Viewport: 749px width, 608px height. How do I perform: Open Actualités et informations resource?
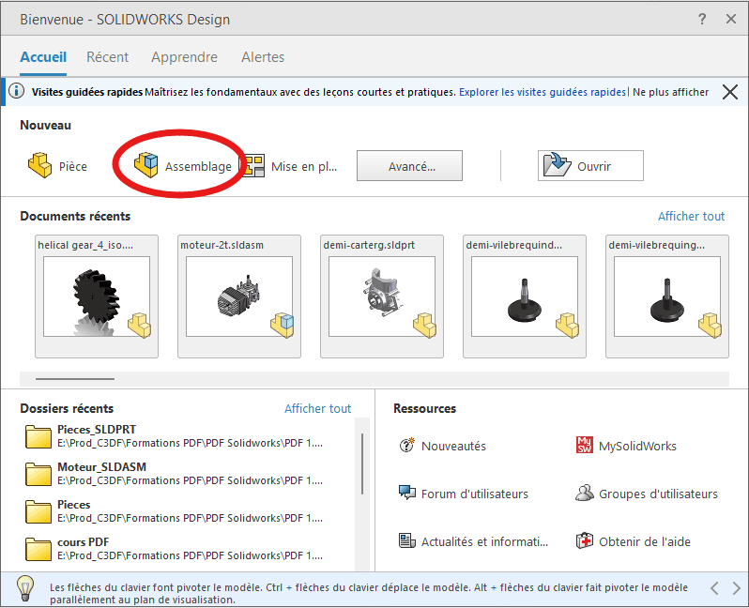pos(473,541)
